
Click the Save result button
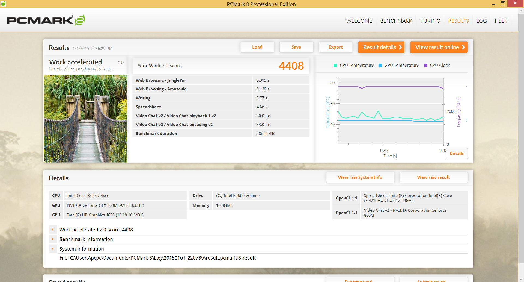tap(296, 47)
